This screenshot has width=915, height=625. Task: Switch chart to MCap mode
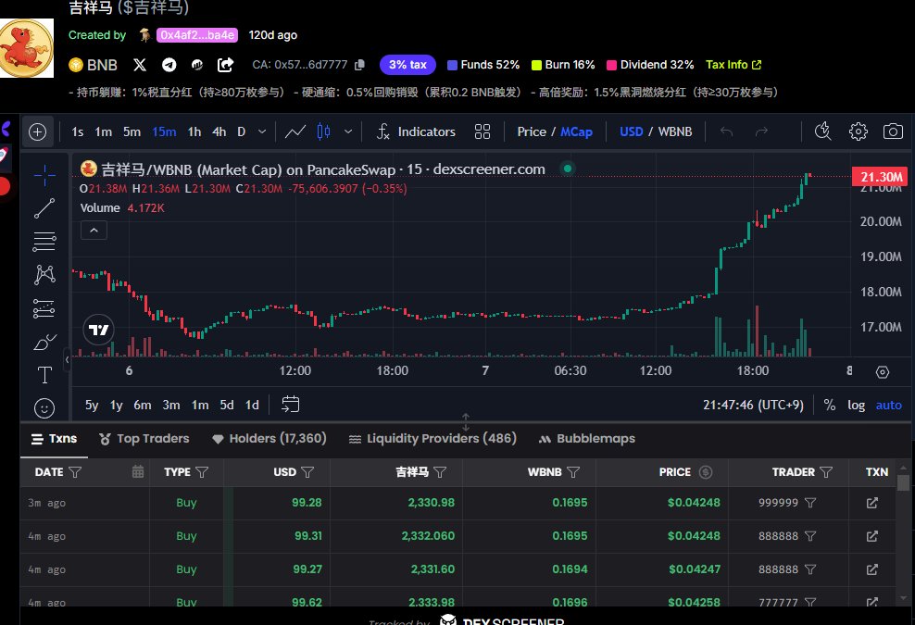[x=577, y=131]
